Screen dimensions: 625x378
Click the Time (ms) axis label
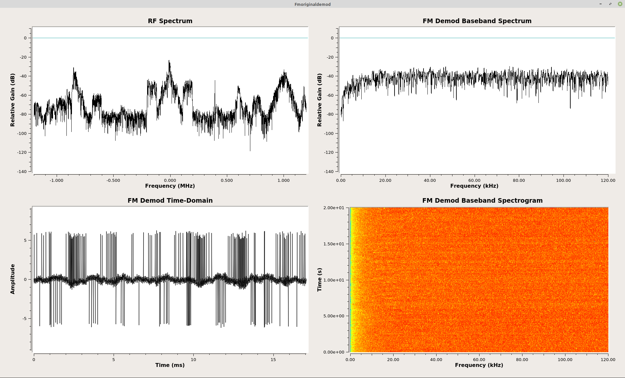[170, 365]
